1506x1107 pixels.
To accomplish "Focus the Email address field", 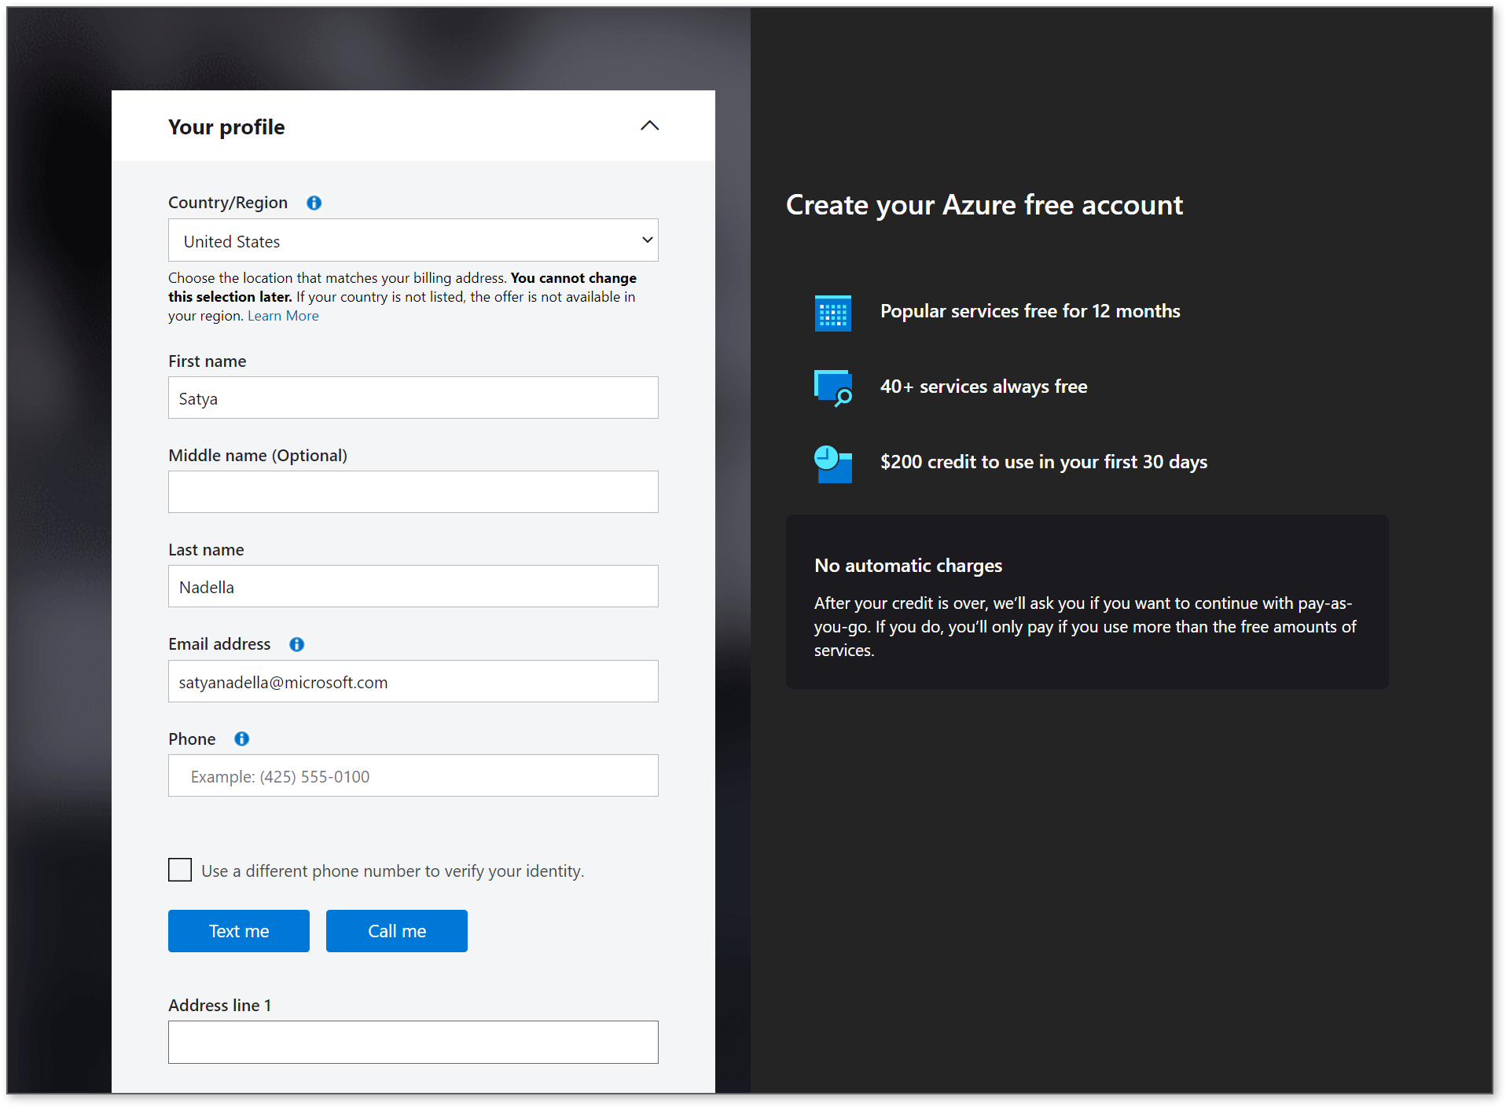I will click(x=413, y=681).
